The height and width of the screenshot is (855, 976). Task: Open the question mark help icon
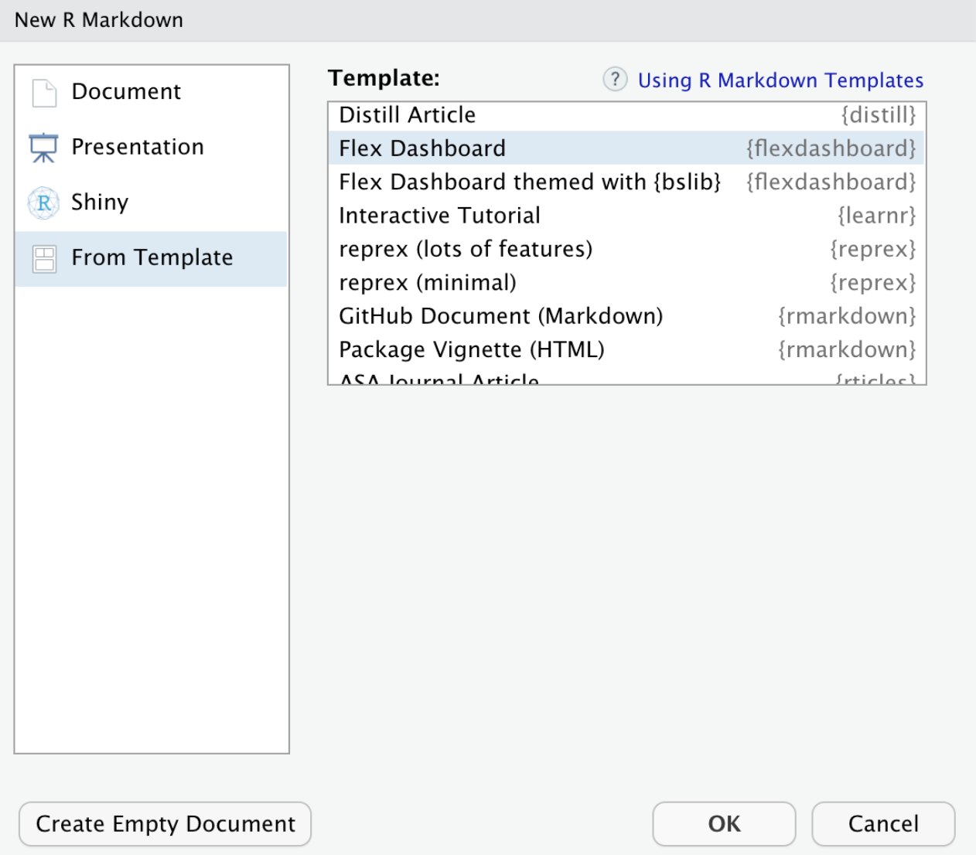coord(614,80)
